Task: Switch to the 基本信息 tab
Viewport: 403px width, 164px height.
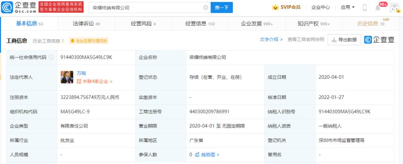Action: [x=29, y=24]
